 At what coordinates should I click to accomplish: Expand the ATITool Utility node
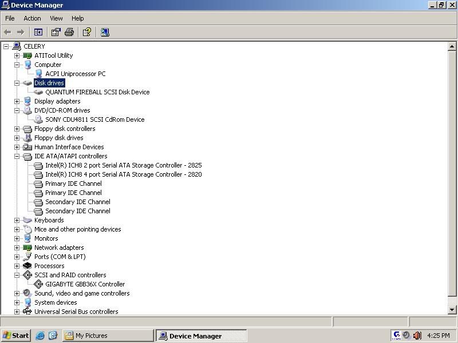(x=17, y=55)
